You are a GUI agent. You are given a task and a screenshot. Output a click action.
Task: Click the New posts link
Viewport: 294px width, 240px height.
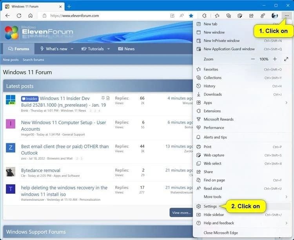[11, 60]
